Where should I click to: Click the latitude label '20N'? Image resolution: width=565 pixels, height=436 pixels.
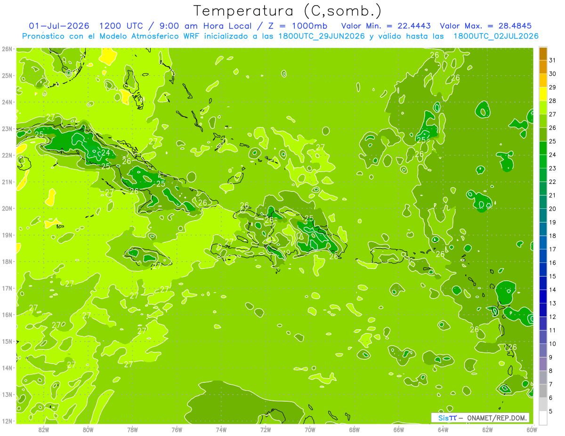[x=7, y=208]
